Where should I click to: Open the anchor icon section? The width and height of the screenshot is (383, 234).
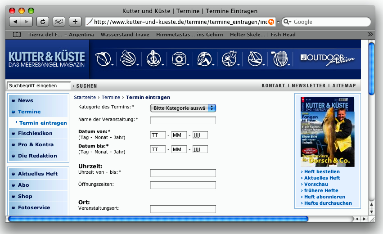click(x=154, y=58)
